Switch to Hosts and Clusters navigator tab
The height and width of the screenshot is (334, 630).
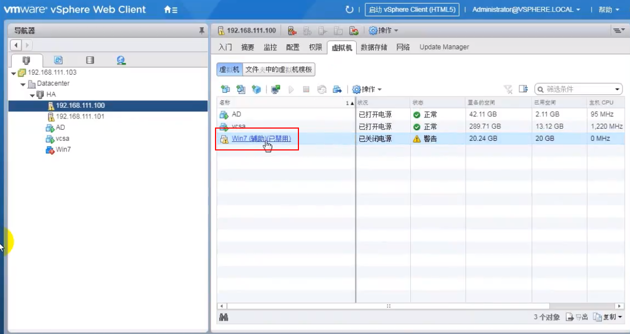point(27,60)
